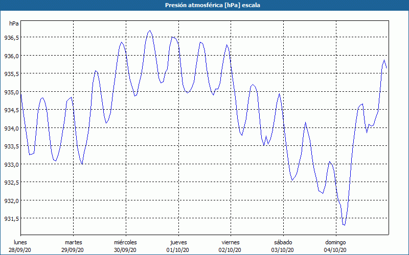Select the 933,0 axis value

pos(11,164)
